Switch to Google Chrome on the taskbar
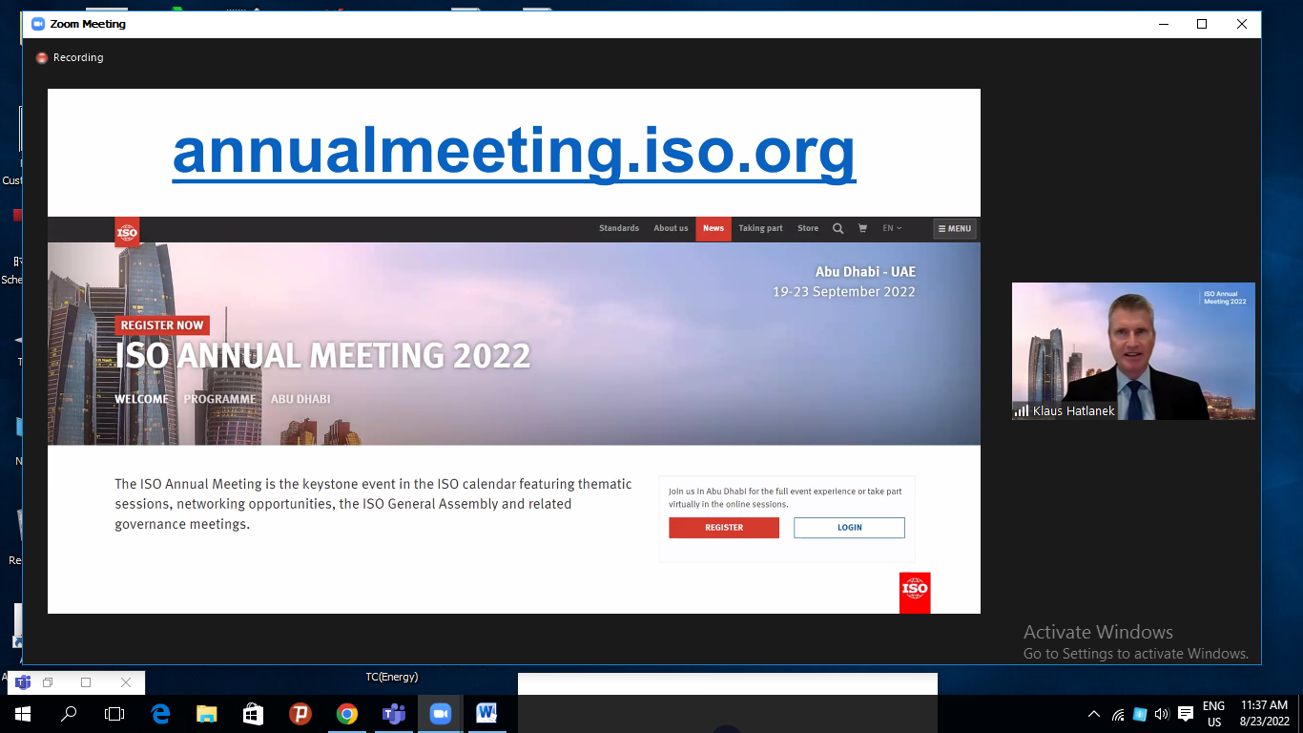 346,714
